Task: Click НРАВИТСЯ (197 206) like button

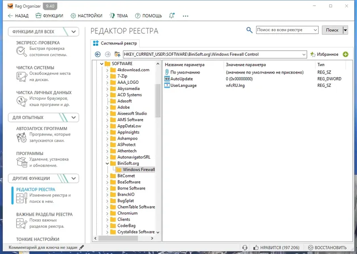Action: pos(276,248)
